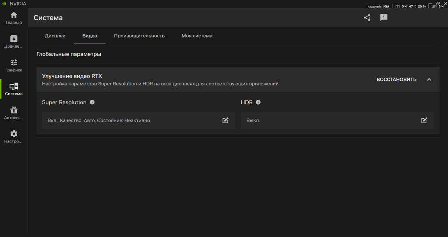Click the 20 Вт power stat

click(422, 6)
